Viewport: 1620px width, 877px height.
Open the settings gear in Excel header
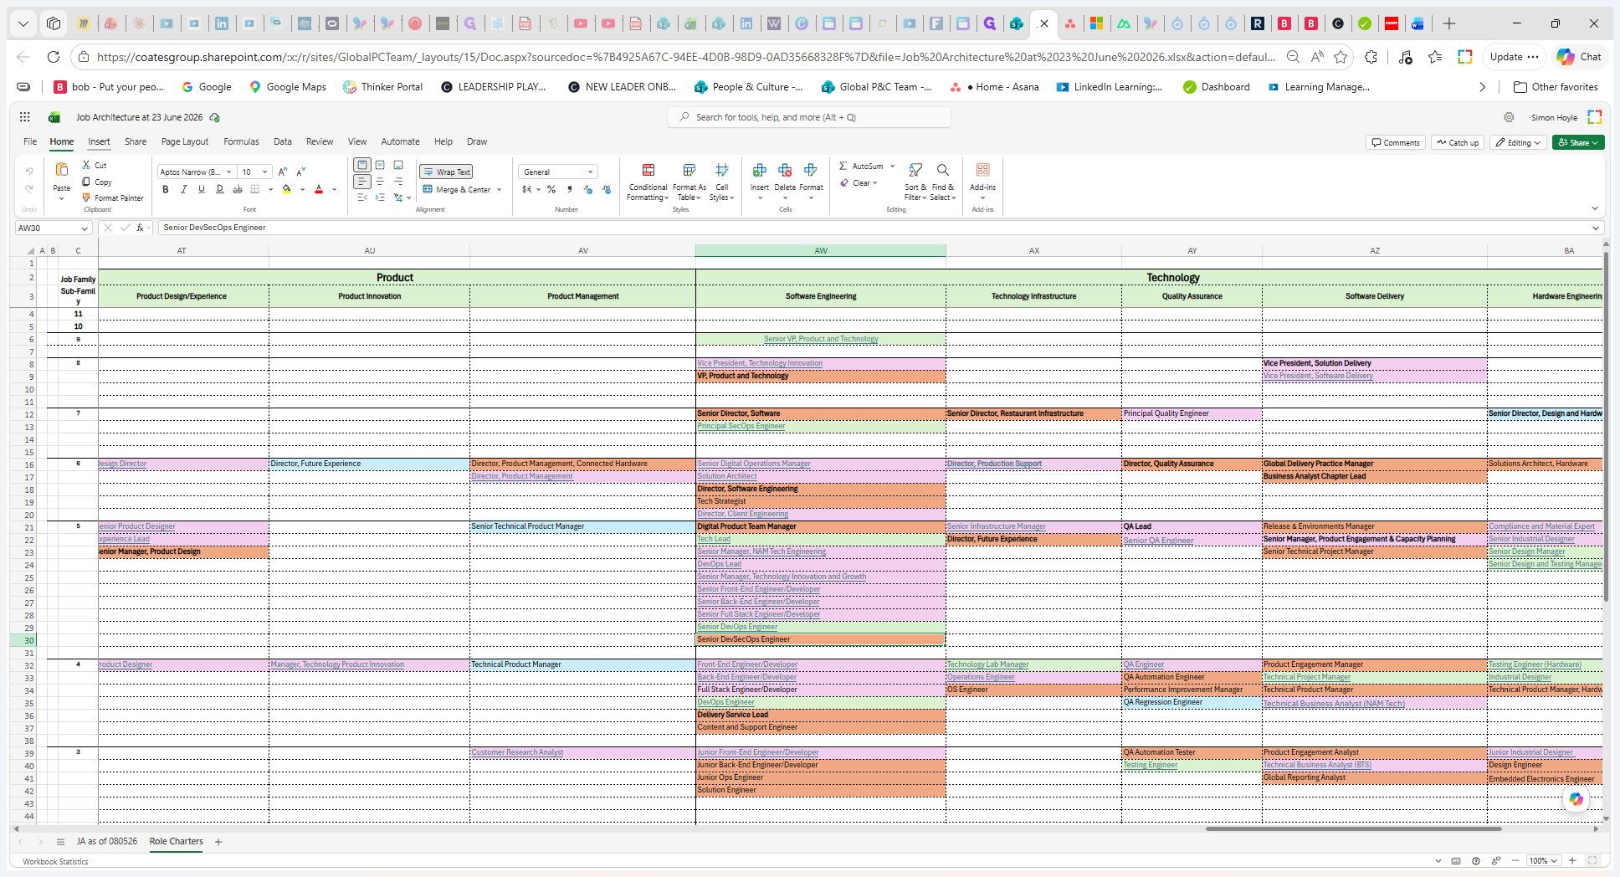coord(1509,117)
